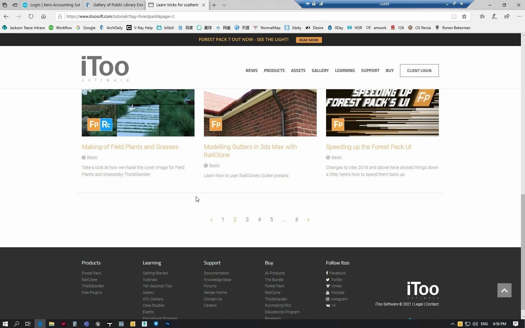The width and height of the screenshot is (525, 328).
Task: Click the scroll-to-top arrow button
Action: pyautogui.click(x=504, y=290)
